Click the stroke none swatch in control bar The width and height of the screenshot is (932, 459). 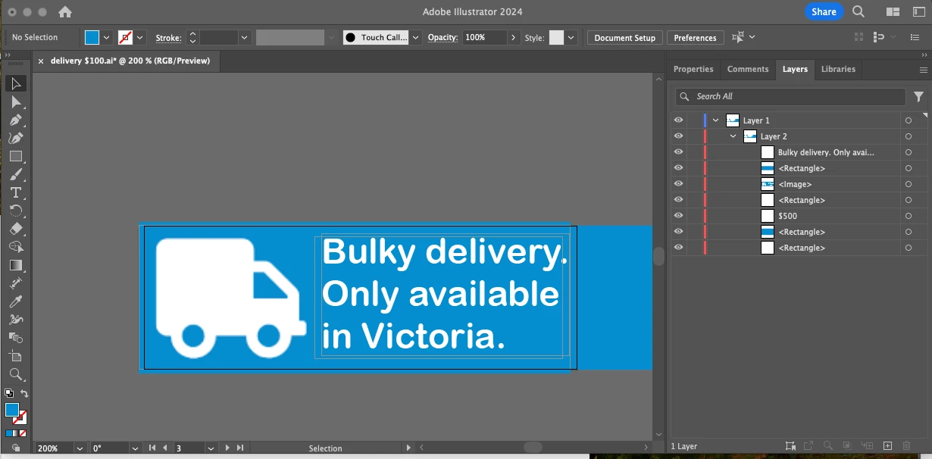[x=126, y=37]
